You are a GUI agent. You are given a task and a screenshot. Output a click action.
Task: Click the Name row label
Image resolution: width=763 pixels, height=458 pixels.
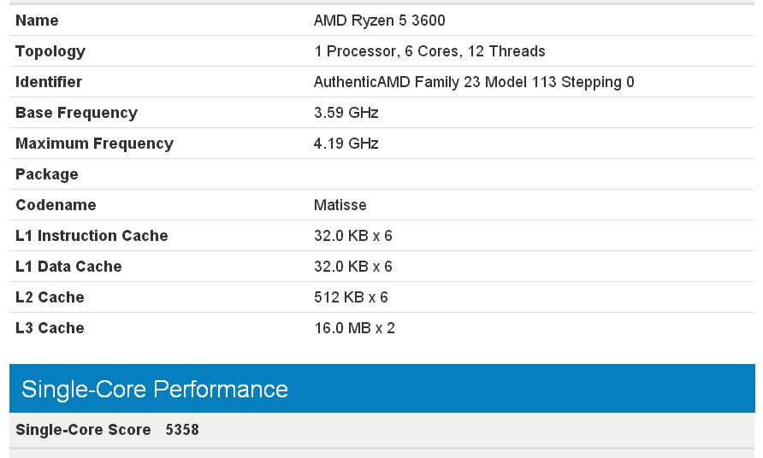(37, 21)
